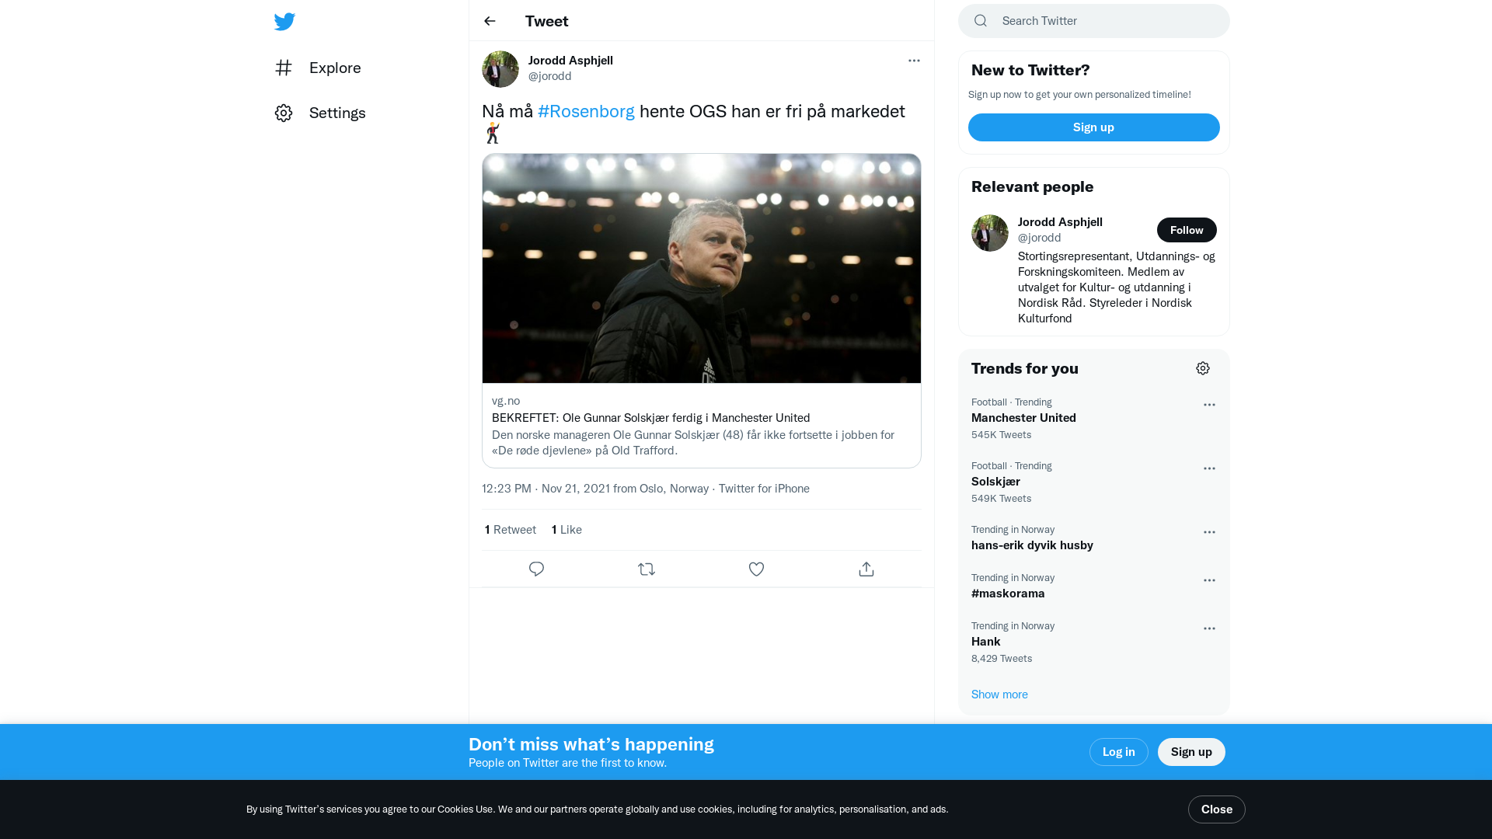The height and width of the screenshot is (839, 1492).
Task: Retweet using the retweet arrows icon
Action: [x=647, y=569]
